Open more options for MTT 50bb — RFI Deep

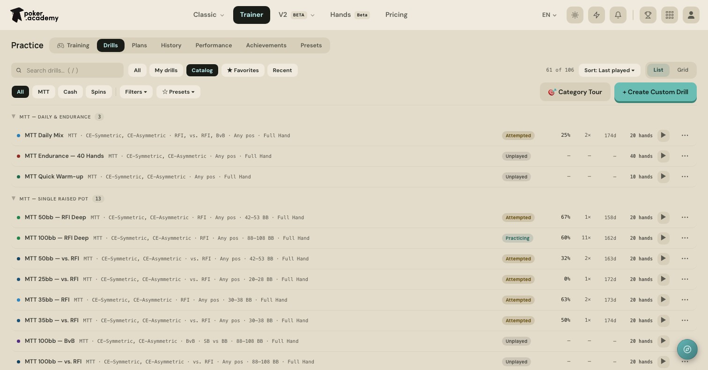pos(685,217)
